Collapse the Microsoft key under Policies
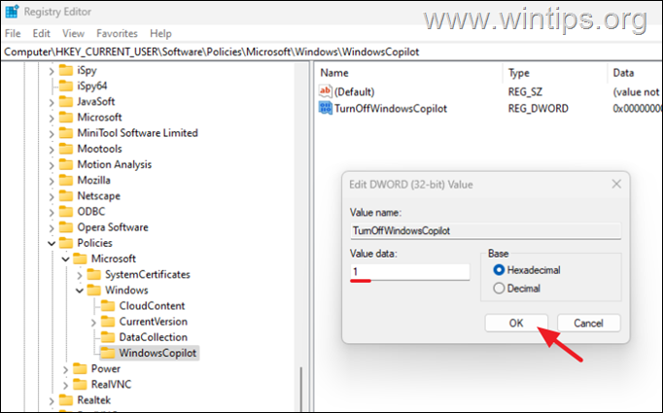Screen dimensions: 663x413 click(x=65, y=258)
